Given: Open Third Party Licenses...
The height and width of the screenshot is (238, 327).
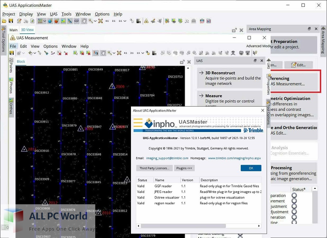Looking at the screenshot, I should click(x=154, y=168).
